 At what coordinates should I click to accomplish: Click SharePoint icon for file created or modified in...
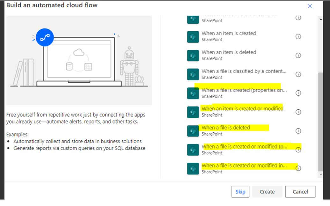pos(193,169)
